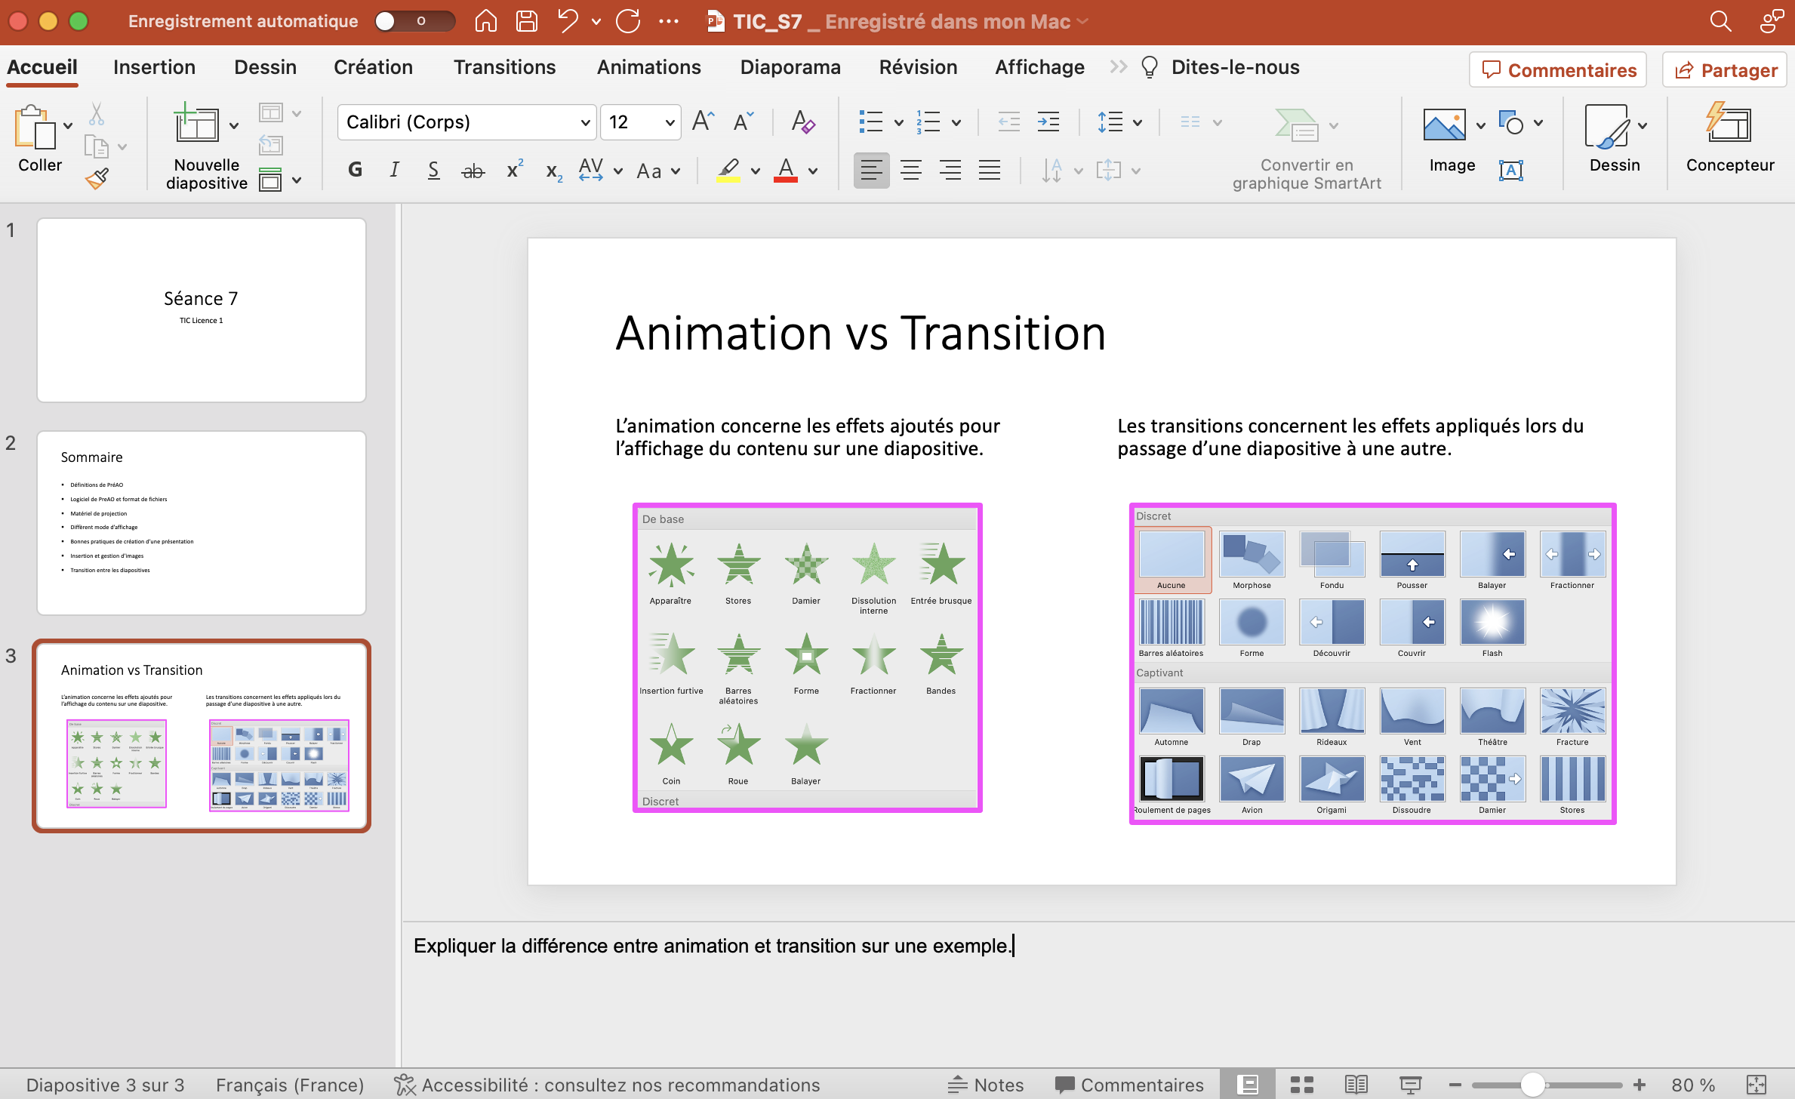This screenshot has height=1099, width=1795.
Task: Open Commentaires from status bar
Action: click(x=1129, y=1085)
